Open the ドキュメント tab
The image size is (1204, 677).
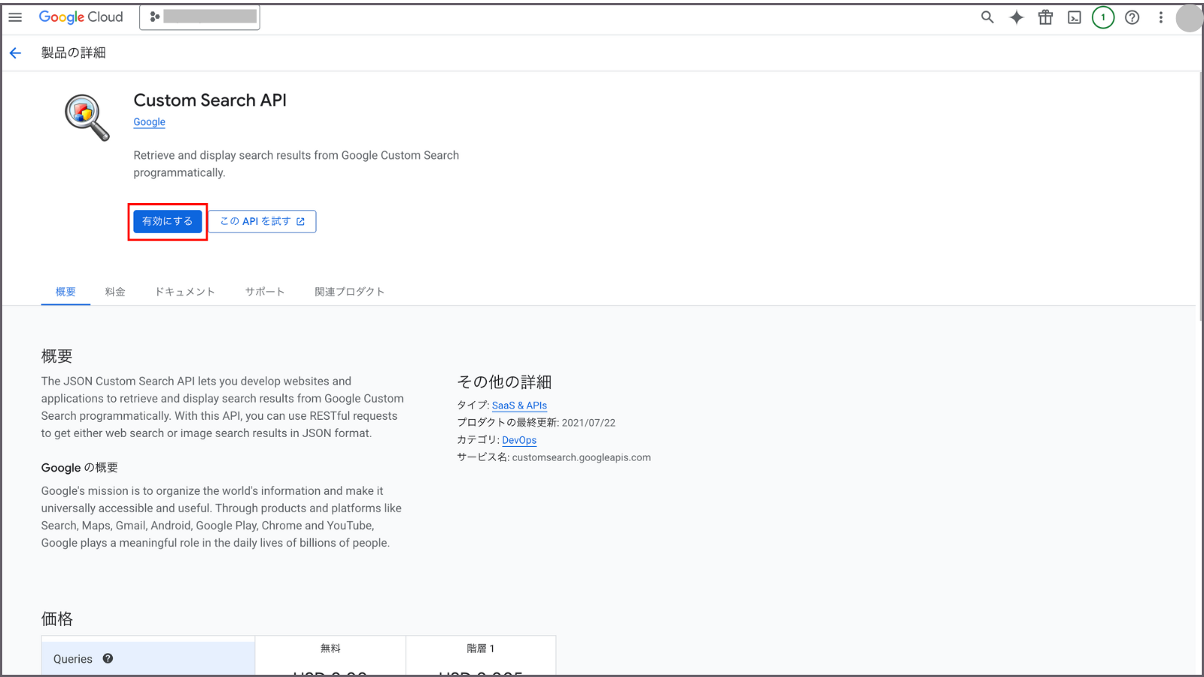pyautogui.click(x=185, y=292)
